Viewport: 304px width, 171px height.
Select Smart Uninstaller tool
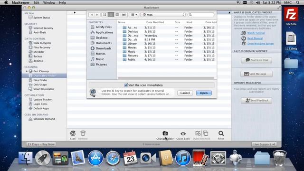(x=41, y=89)
